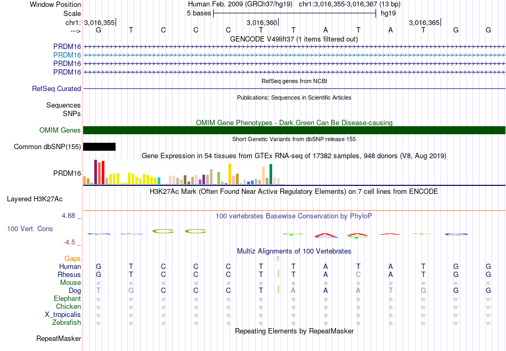Select the -4.5 PhyloP minimum value
506x351 pixels.
coord(69,242)
